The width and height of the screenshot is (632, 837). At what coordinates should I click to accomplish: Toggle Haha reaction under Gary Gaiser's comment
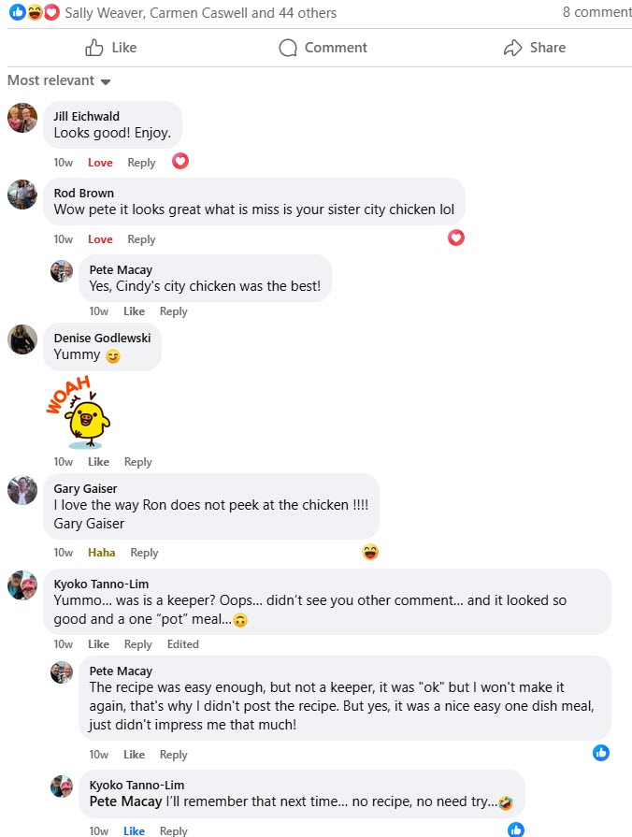[101, 552]
